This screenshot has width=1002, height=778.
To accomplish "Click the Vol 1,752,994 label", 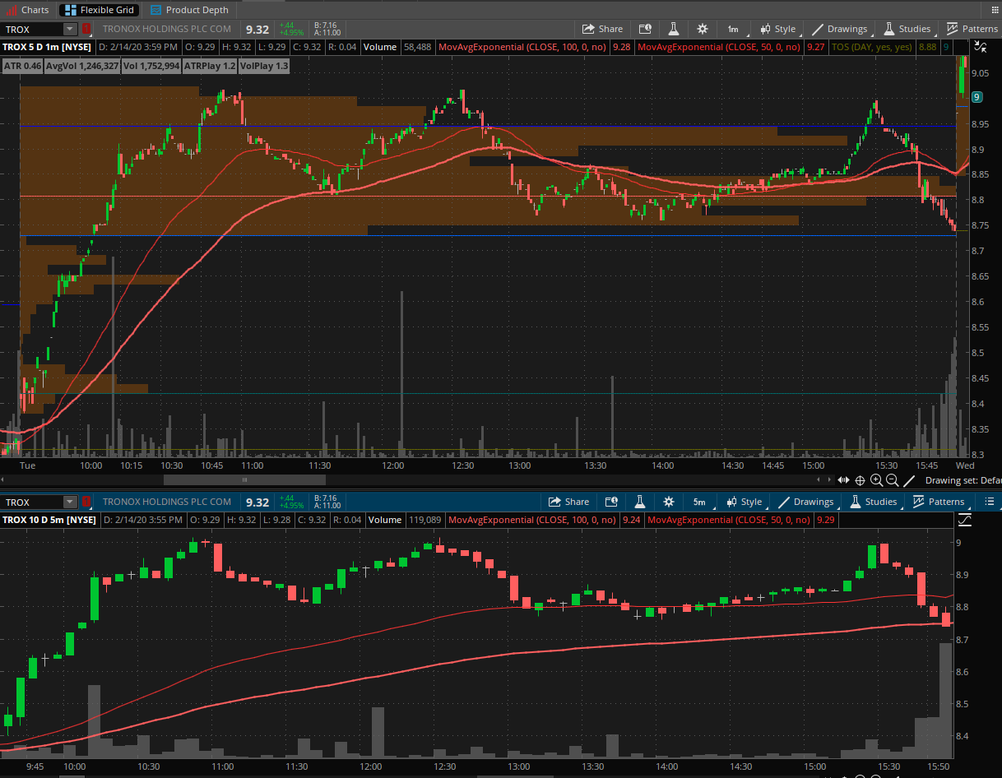I will pyautogui.click(x=151, y=65).
